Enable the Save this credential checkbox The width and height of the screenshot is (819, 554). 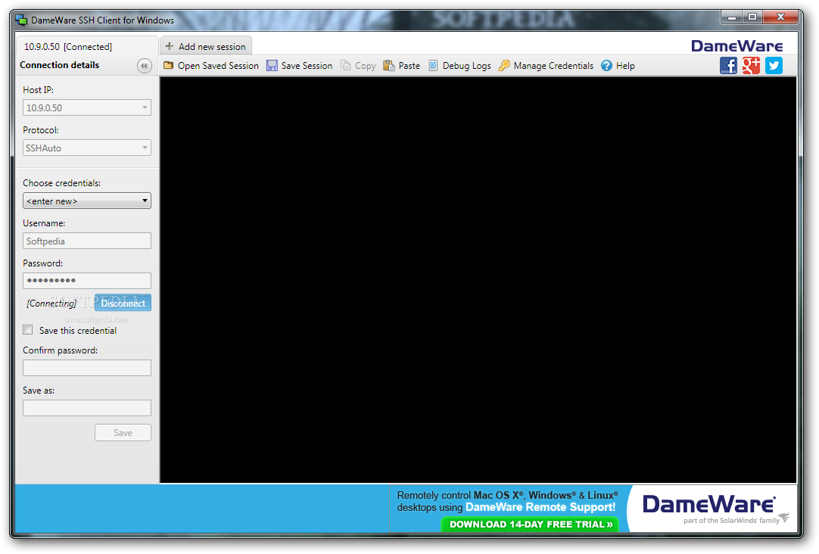28,330
